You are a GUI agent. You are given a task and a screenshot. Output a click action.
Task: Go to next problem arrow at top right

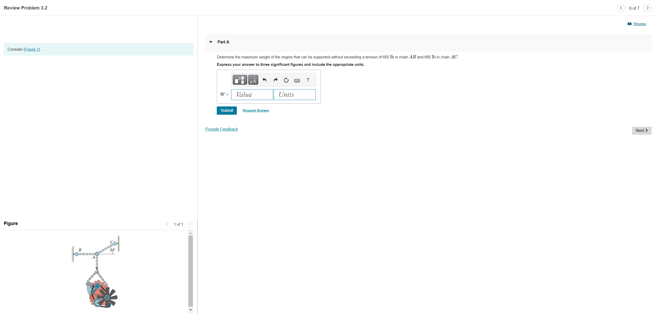pos(647,8)
